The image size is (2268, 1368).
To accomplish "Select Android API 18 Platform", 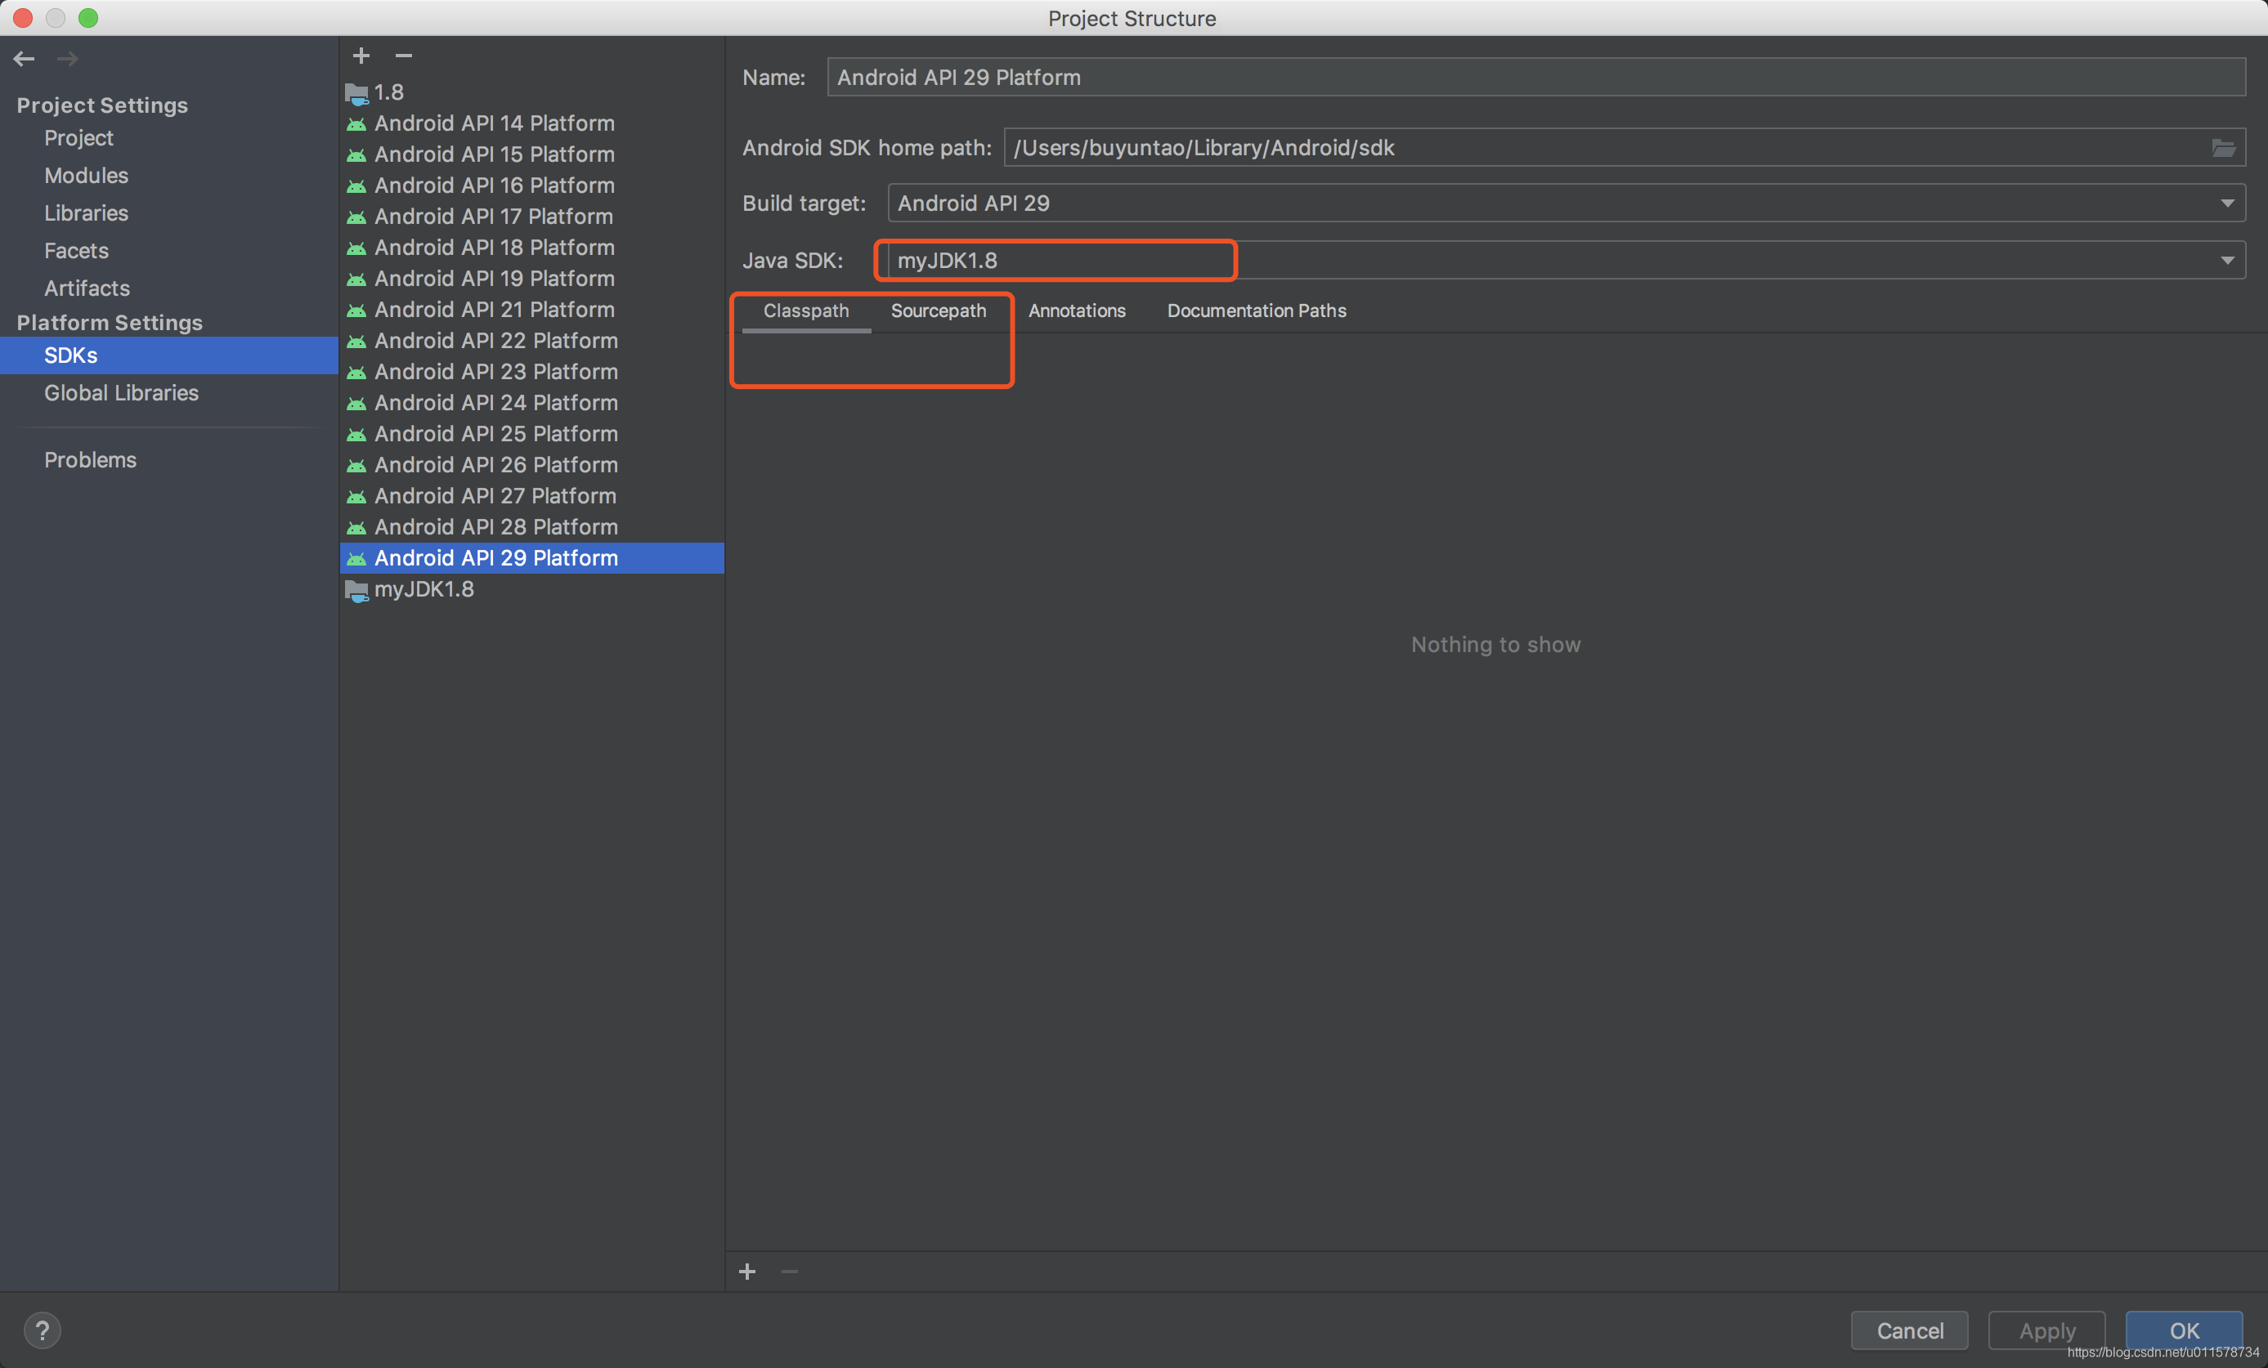I will click(x=532, y=248).
